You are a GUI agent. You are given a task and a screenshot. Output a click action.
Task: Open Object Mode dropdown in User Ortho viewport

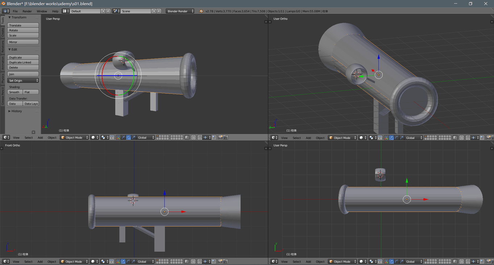click(343, 138)
